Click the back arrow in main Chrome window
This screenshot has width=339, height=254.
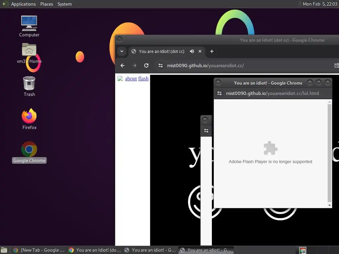(122, 65)
